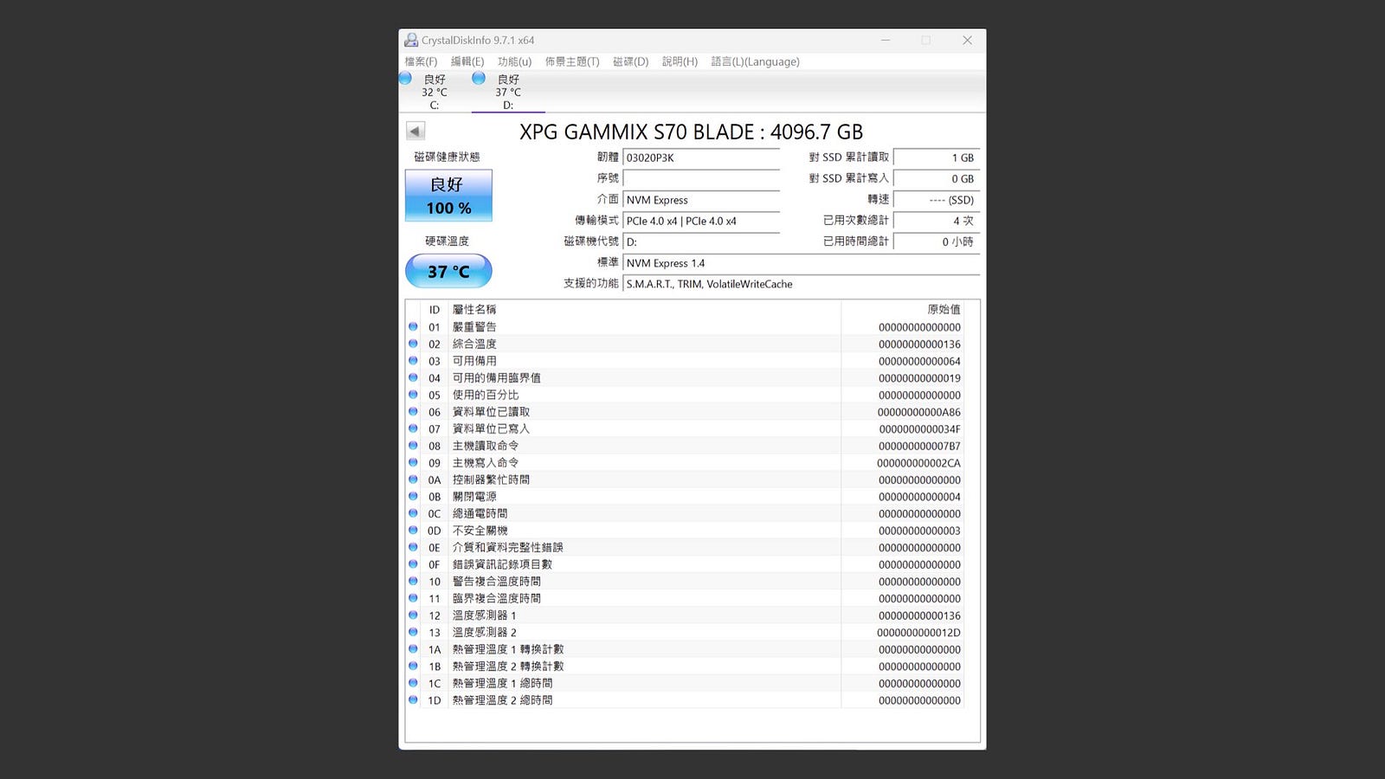Select the raw value 00000000000A86
Screen dimensions: 1385x779
pos(919,412)
